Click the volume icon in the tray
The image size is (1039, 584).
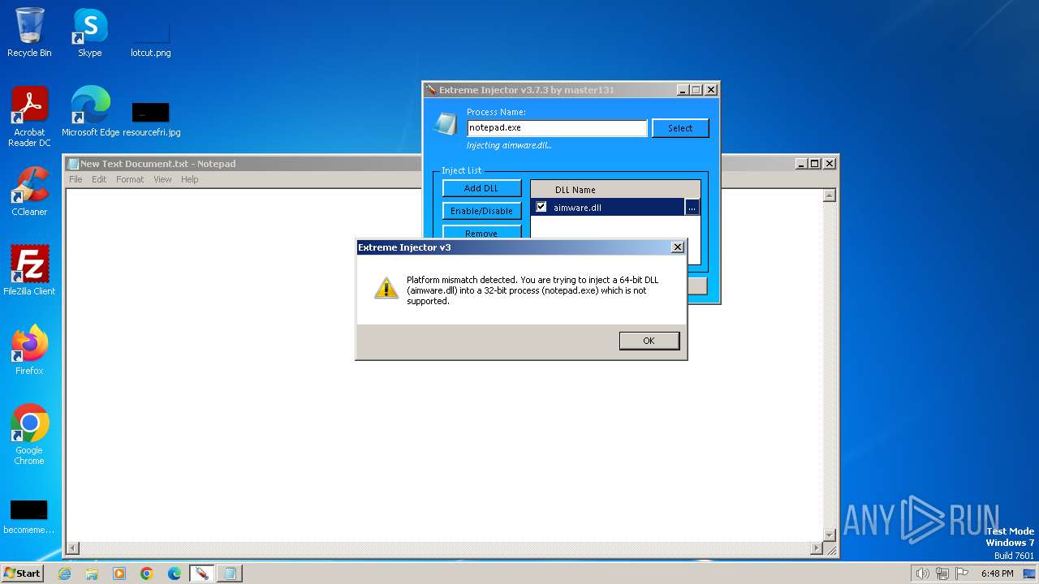[922, 573]
